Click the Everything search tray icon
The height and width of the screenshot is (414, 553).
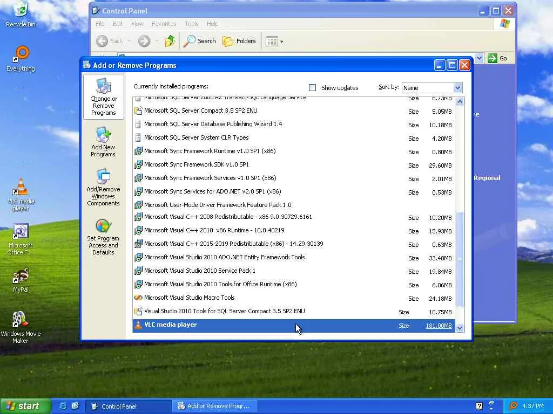[513, 406]
